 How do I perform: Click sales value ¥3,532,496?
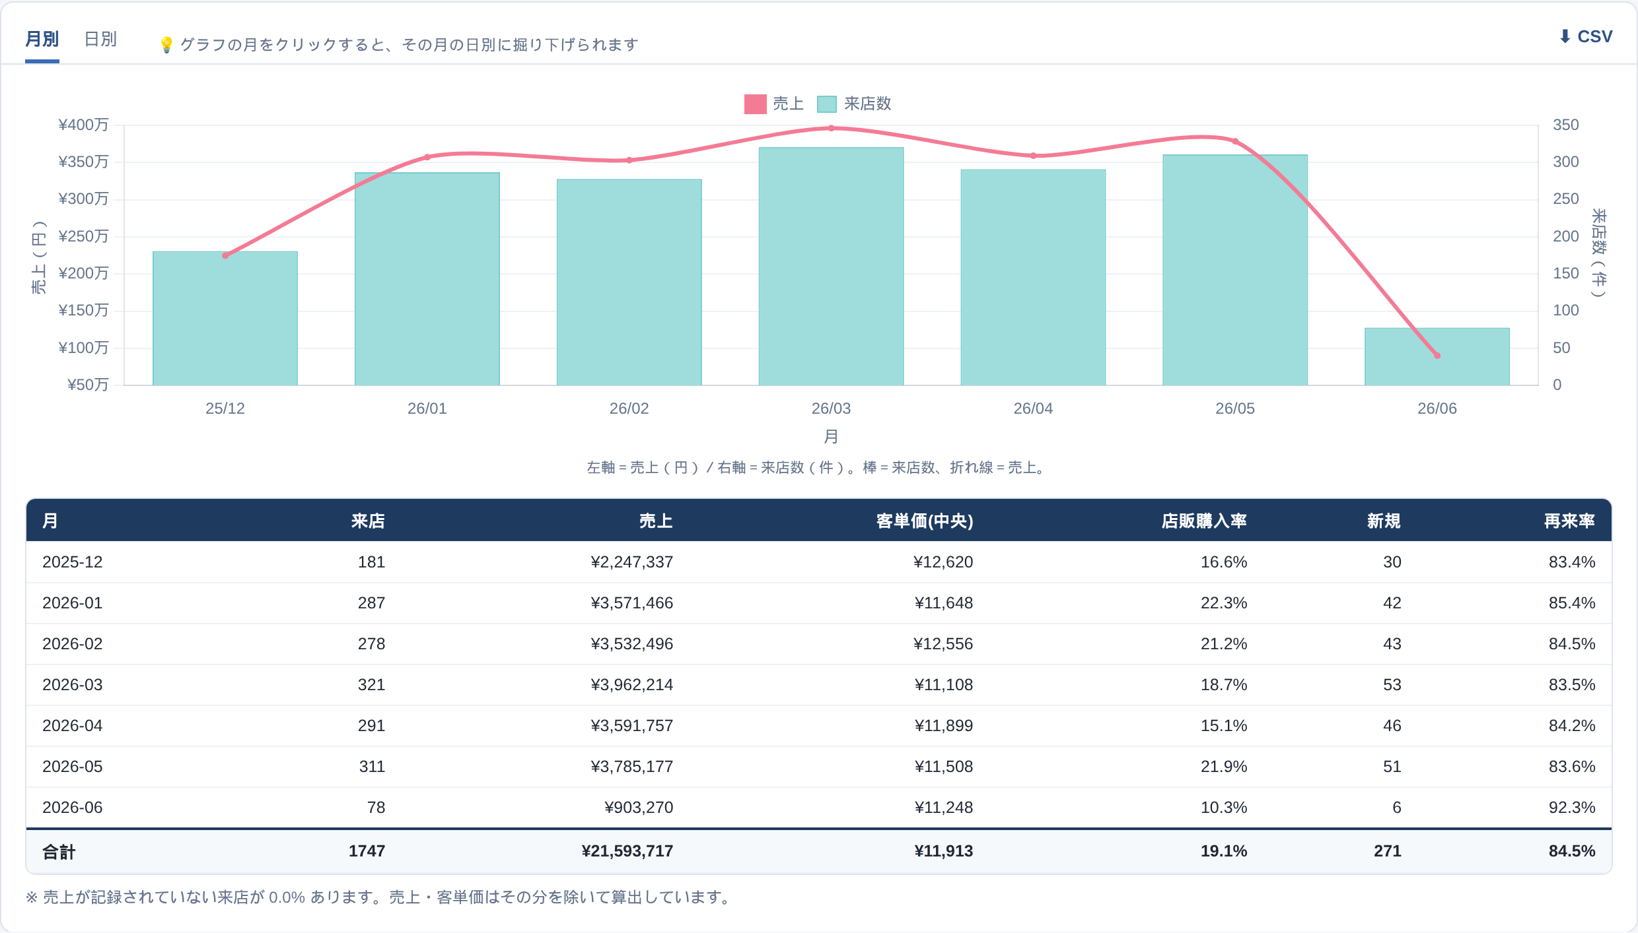pos(632,644)
